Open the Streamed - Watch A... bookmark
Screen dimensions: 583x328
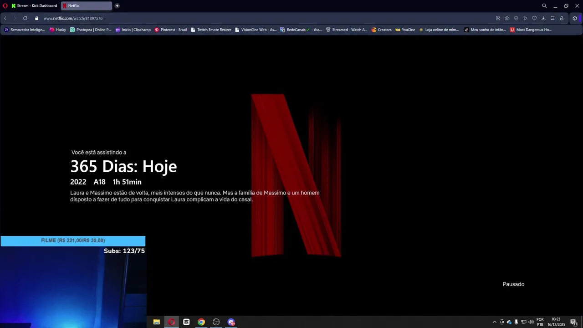coord(347,30)
